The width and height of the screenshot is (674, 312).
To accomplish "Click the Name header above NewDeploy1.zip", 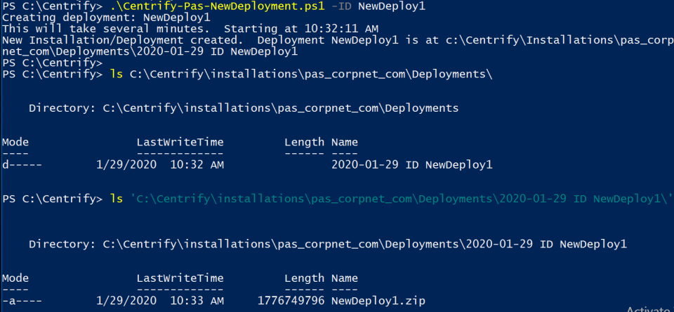I will [345, 278].
